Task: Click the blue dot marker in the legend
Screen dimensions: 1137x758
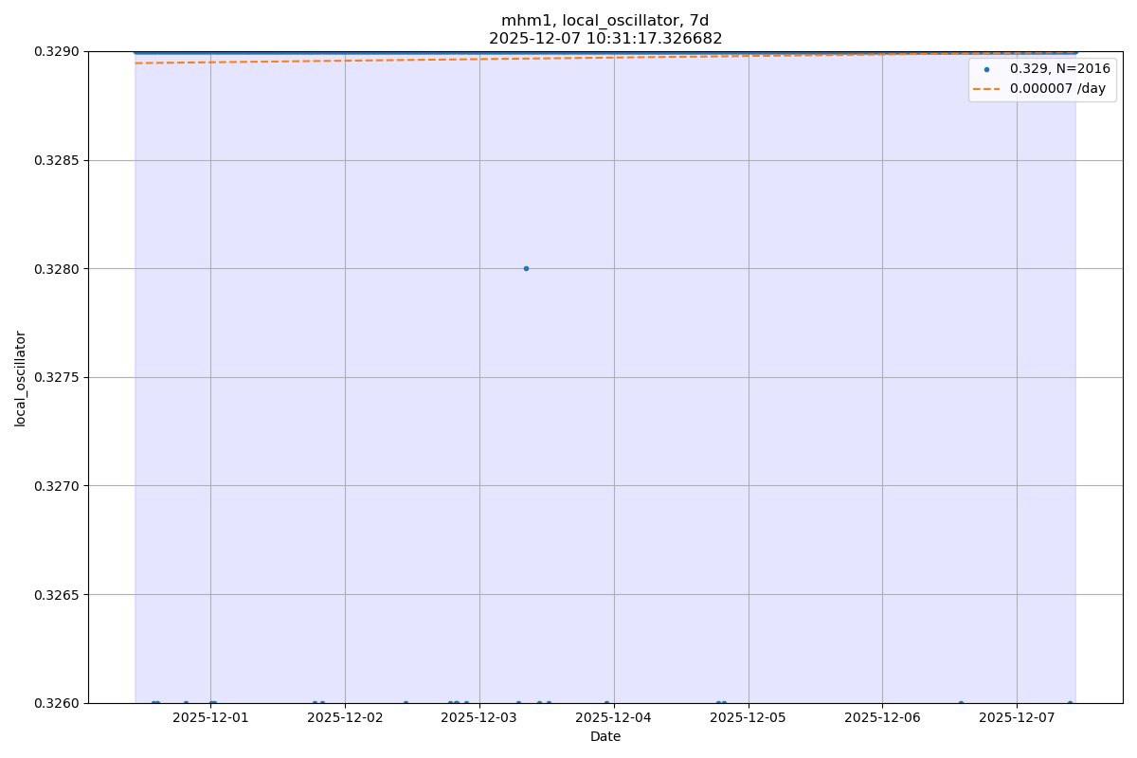Action: coord(986,69)
